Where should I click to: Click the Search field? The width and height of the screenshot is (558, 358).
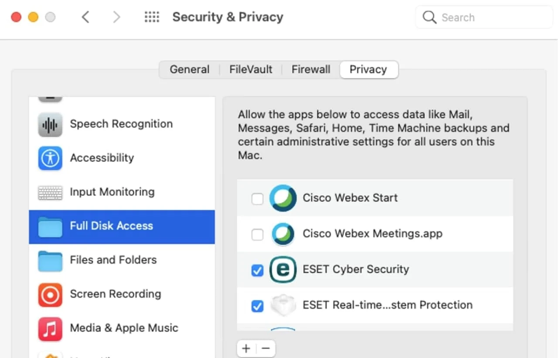click(x=484, y=17)
